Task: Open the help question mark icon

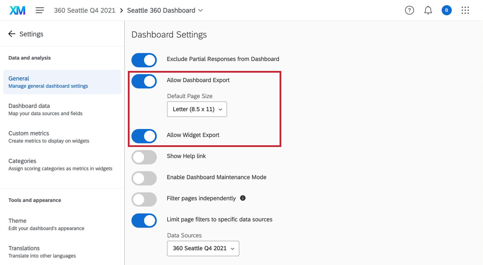Action: click(x=409, y=10)
